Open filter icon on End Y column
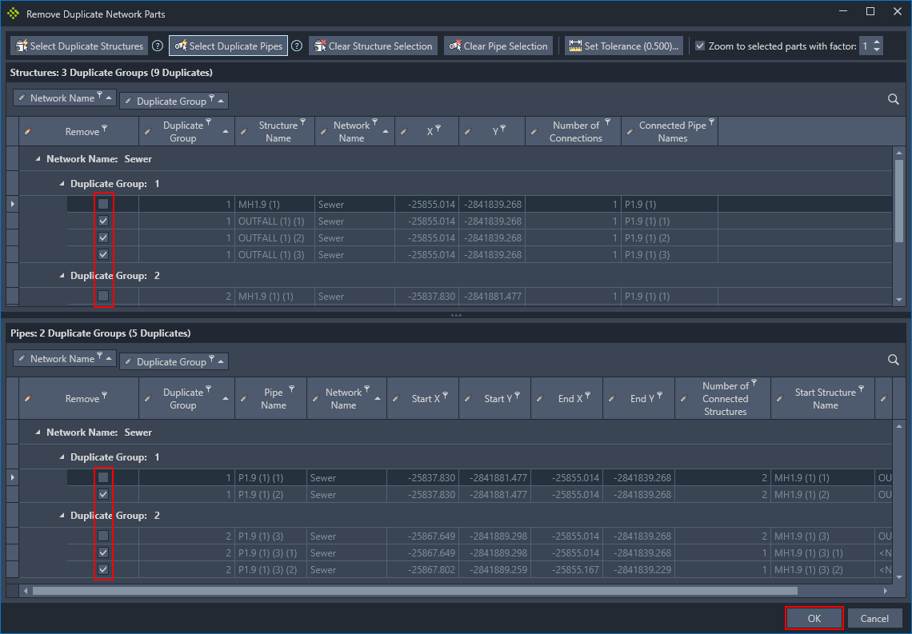Viewport: 912px width, 634px height. click(x=659, y=395)
